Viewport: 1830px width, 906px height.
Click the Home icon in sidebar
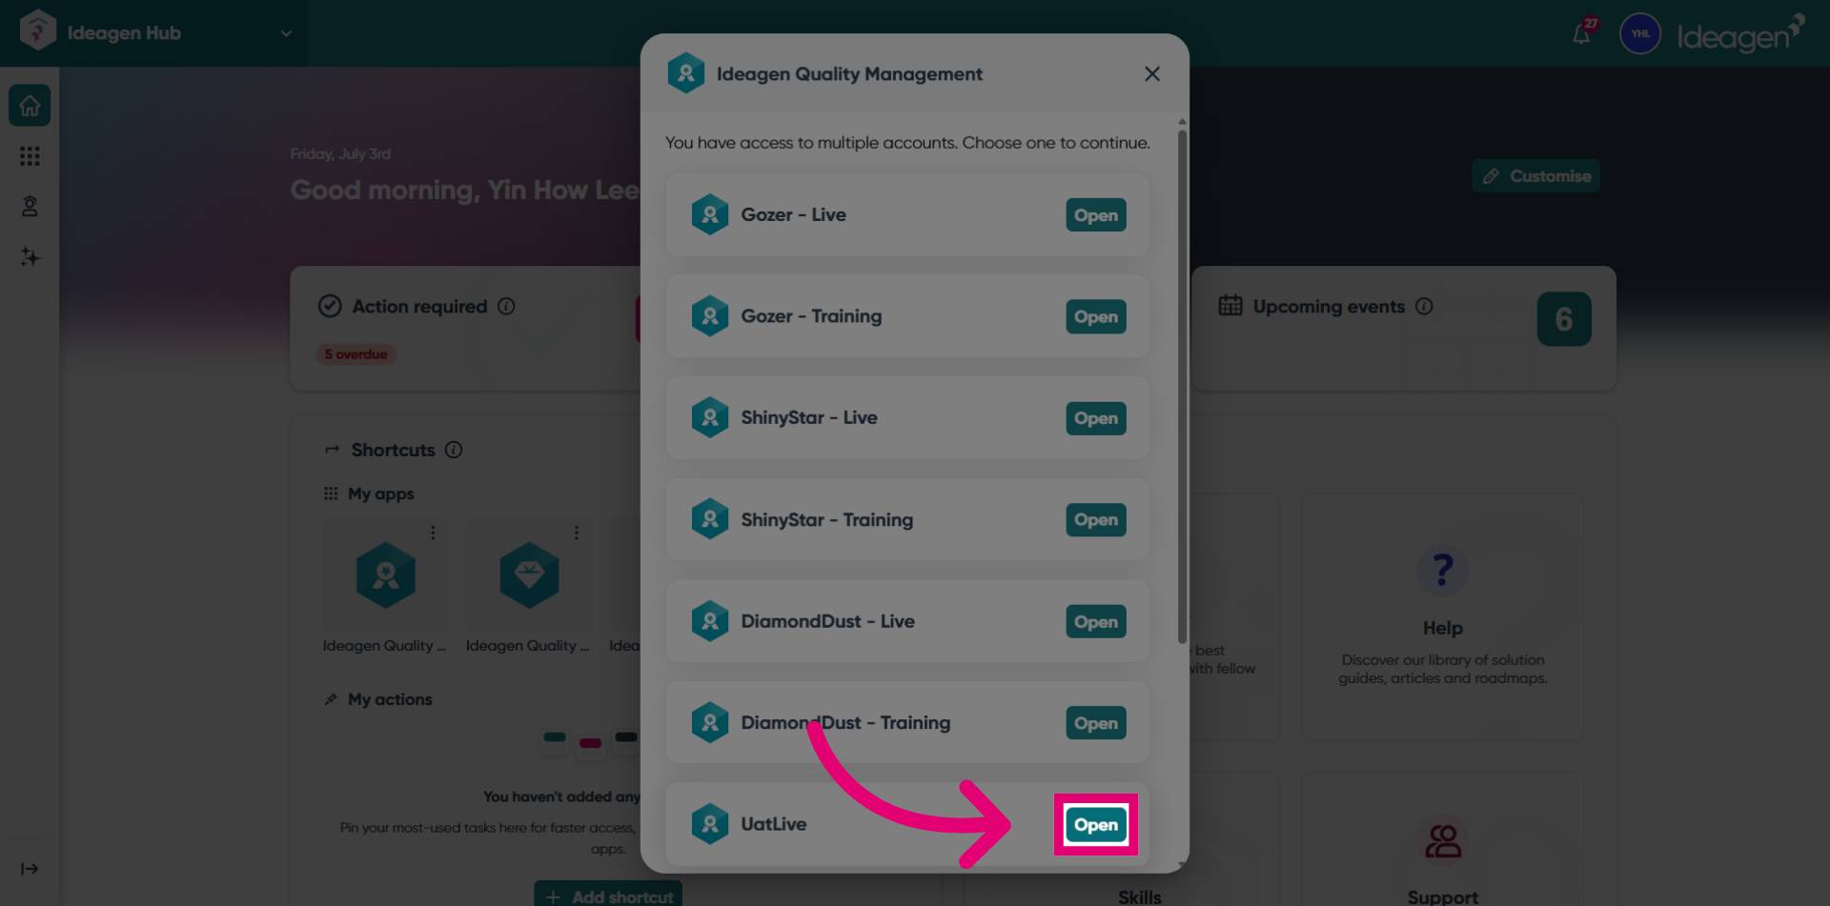(30, 105)
